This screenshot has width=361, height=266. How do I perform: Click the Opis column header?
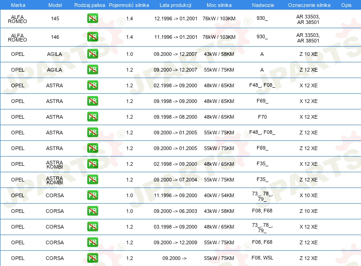pyautogui.click(x=346, y=5)
